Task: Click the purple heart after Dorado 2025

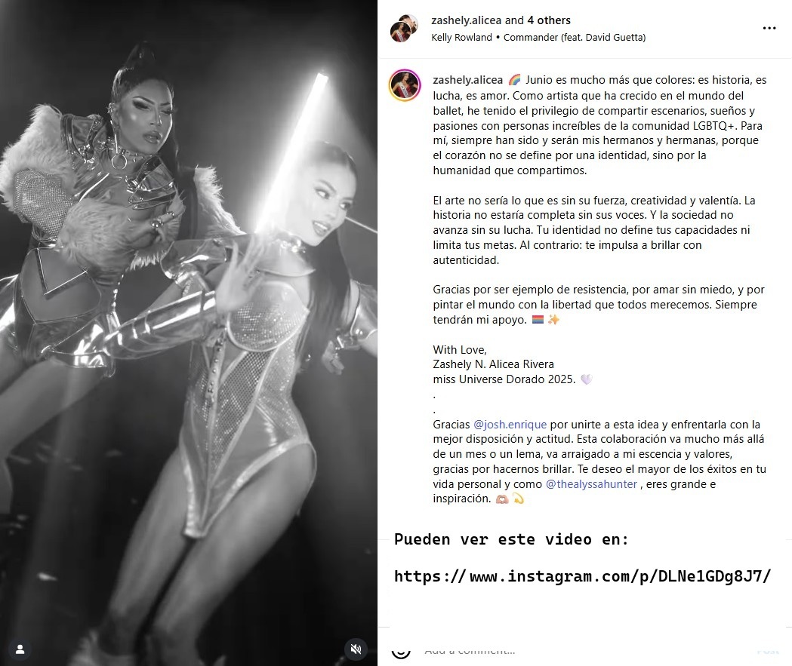Action: [x=586, y=379]
